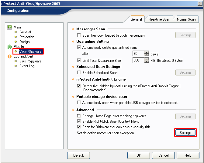Select Protection in the tree
The height and width of the screenshot is (163, 204).
(x=27, y=37)
